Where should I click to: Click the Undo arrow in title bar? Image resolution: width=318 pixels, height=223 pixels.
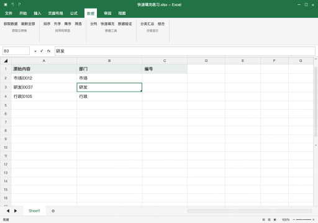click(x=12, y=4)
